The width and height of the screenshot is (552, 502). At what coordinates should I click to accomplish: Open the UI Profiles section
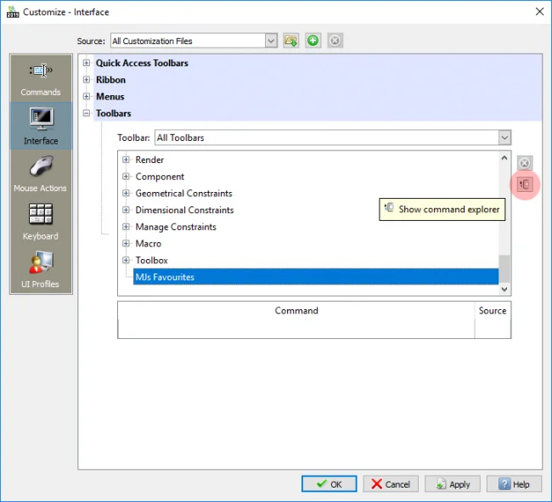41,270
